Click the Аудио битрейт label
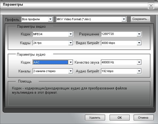 coord(87,71)
